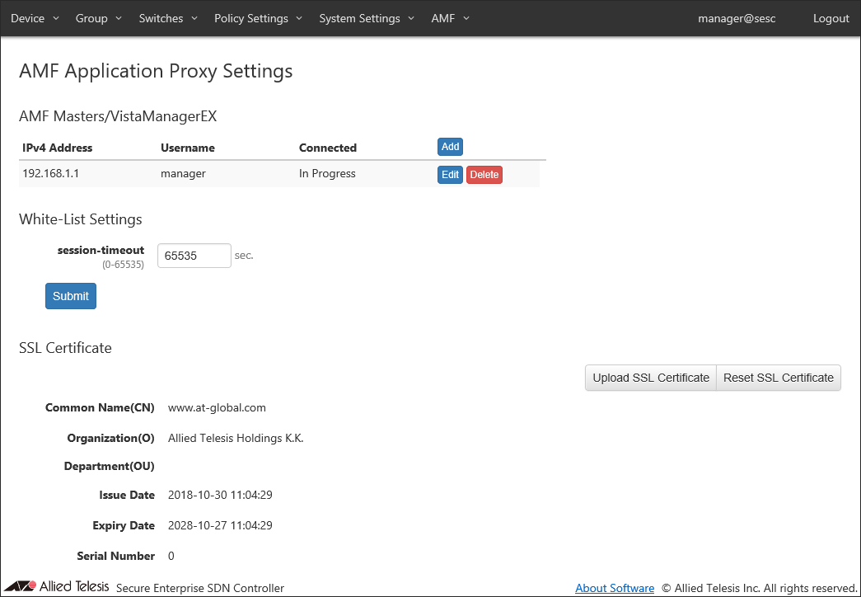Open the System Settings menu
Viewport: 861px width, 597px height.
pos(367,18)
